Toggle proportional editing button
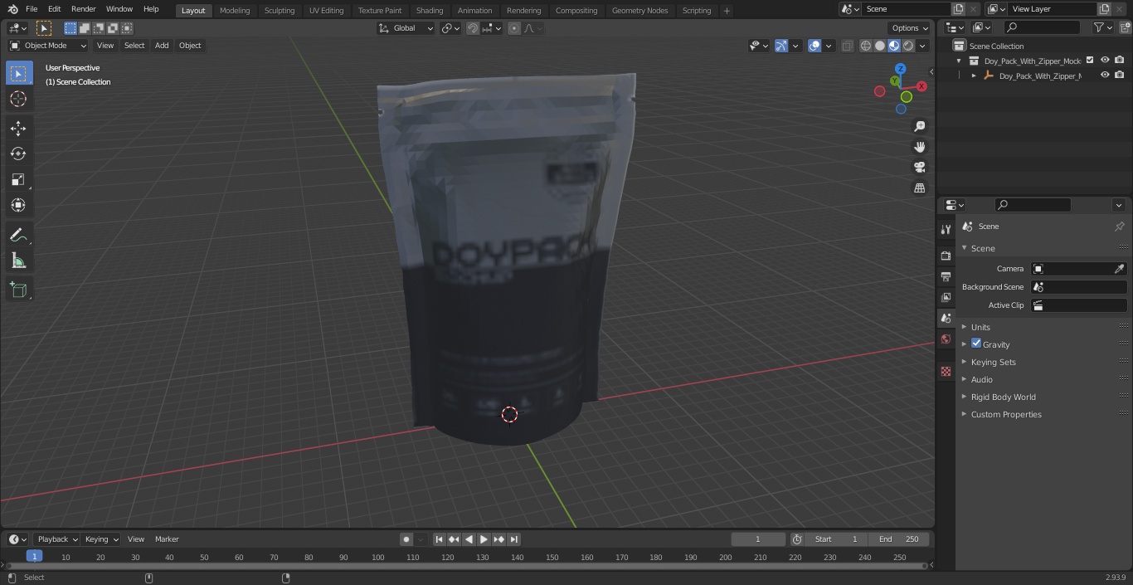Viewport: 1133px width, 585px height. [514, 28]
